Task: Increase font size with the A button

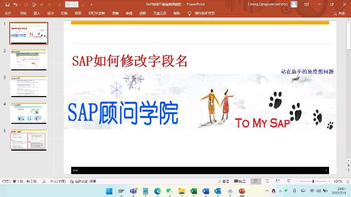Action: click(60, 4)
